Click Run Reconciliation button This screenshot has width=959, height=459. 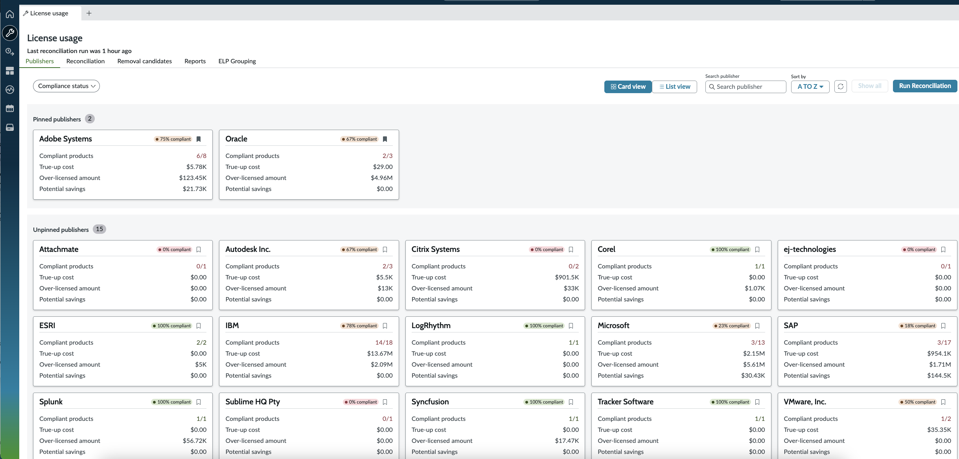[x=925, y=86]
